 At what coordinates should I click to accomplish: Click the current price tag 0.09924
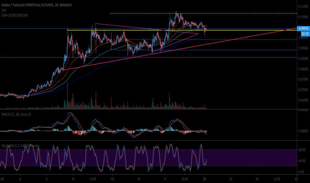coord(303,29)
